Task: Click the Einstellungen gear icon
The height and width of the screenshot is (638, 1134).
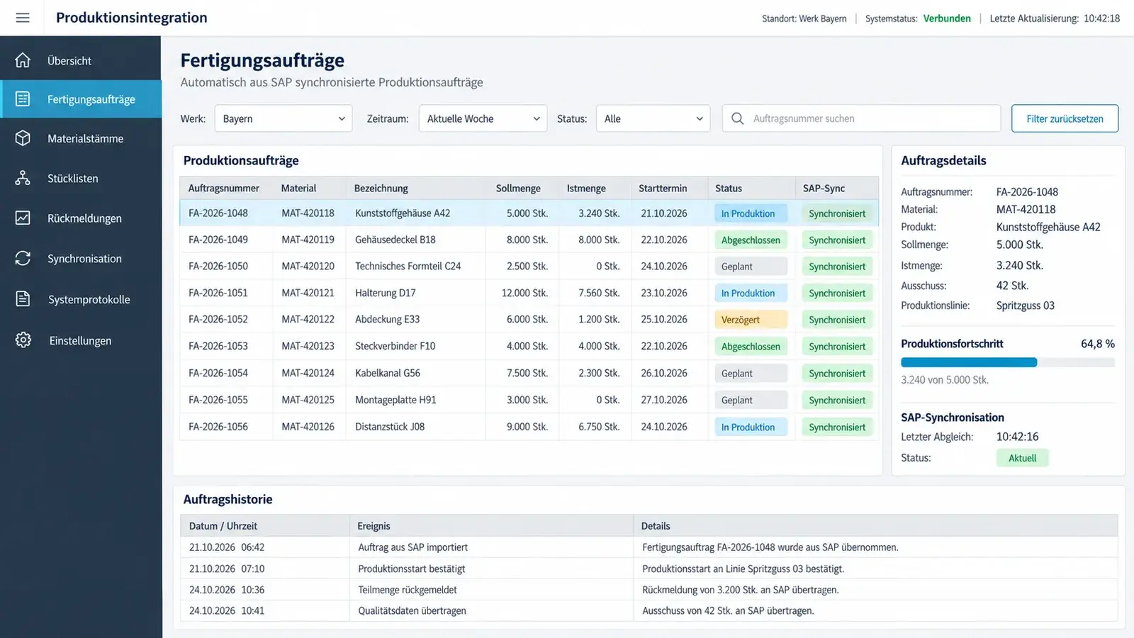Action: pos(23,340)
